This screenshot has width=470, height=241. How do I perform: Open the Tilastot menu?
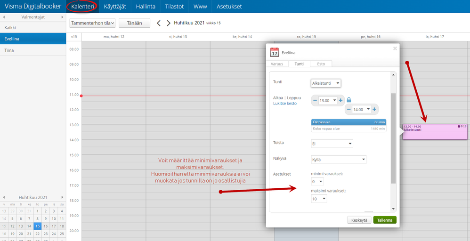click(x=174, y=6)
